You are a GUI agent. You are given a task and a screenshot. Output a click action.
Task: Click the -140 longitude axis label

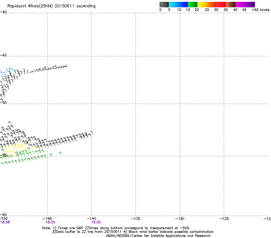(x=92, y=219)
